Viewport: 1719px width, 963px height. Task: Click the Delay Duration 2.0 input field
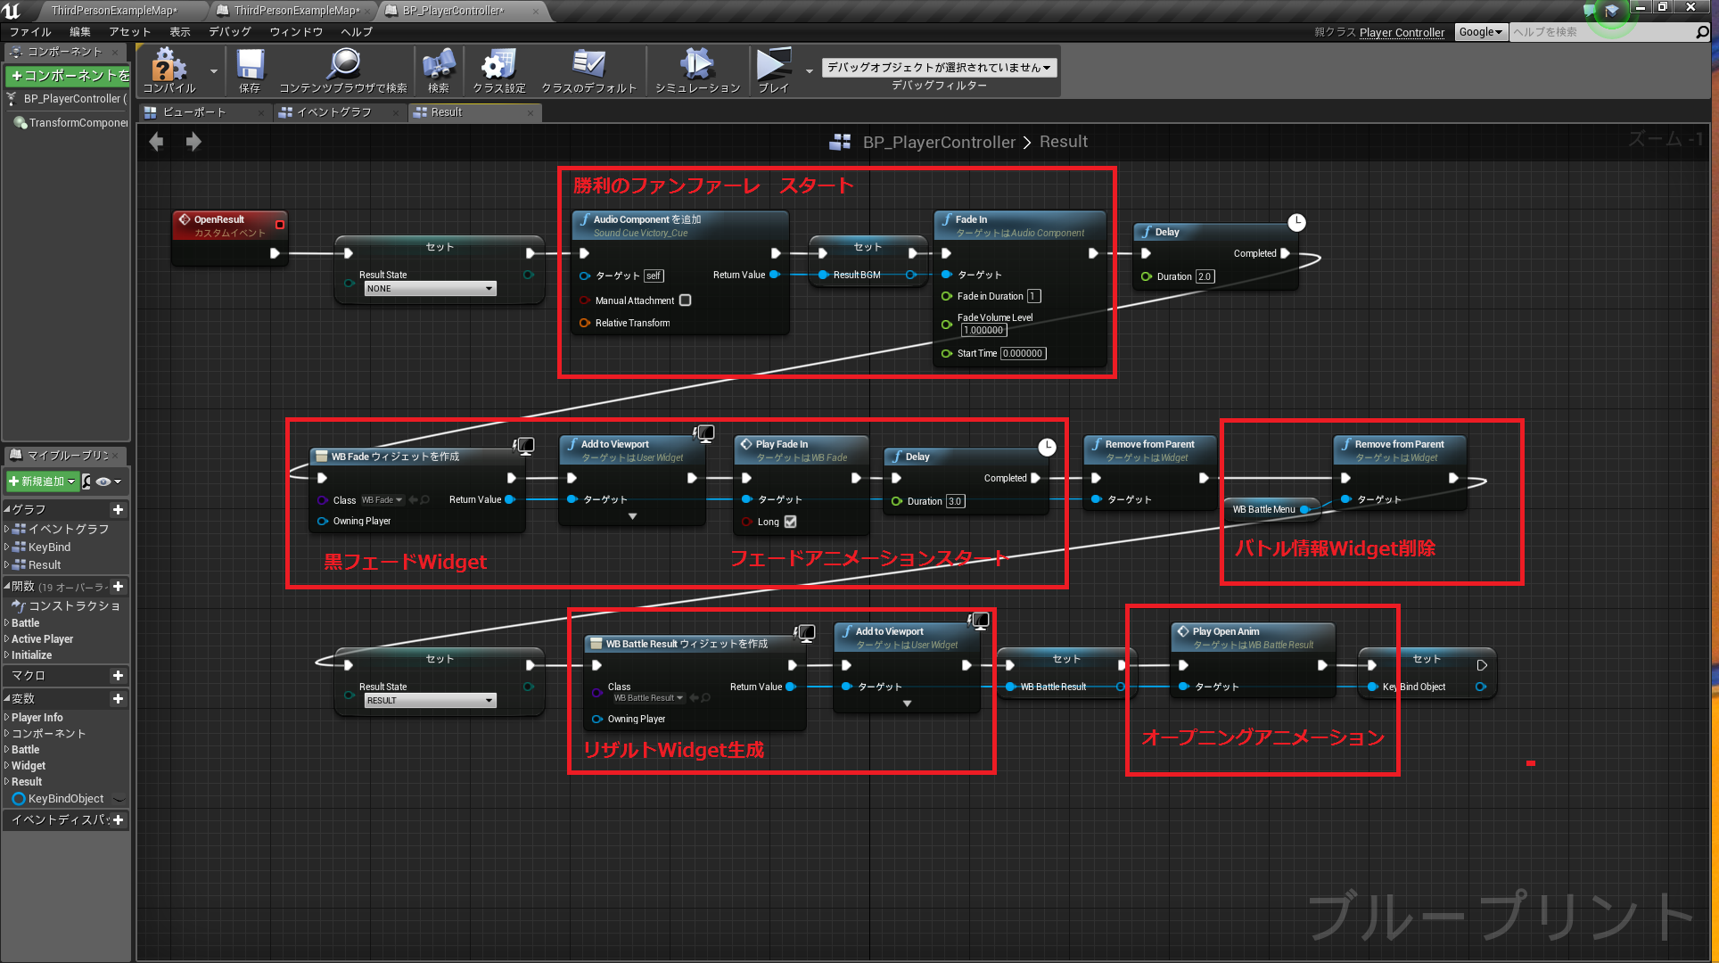(1205, 276)
